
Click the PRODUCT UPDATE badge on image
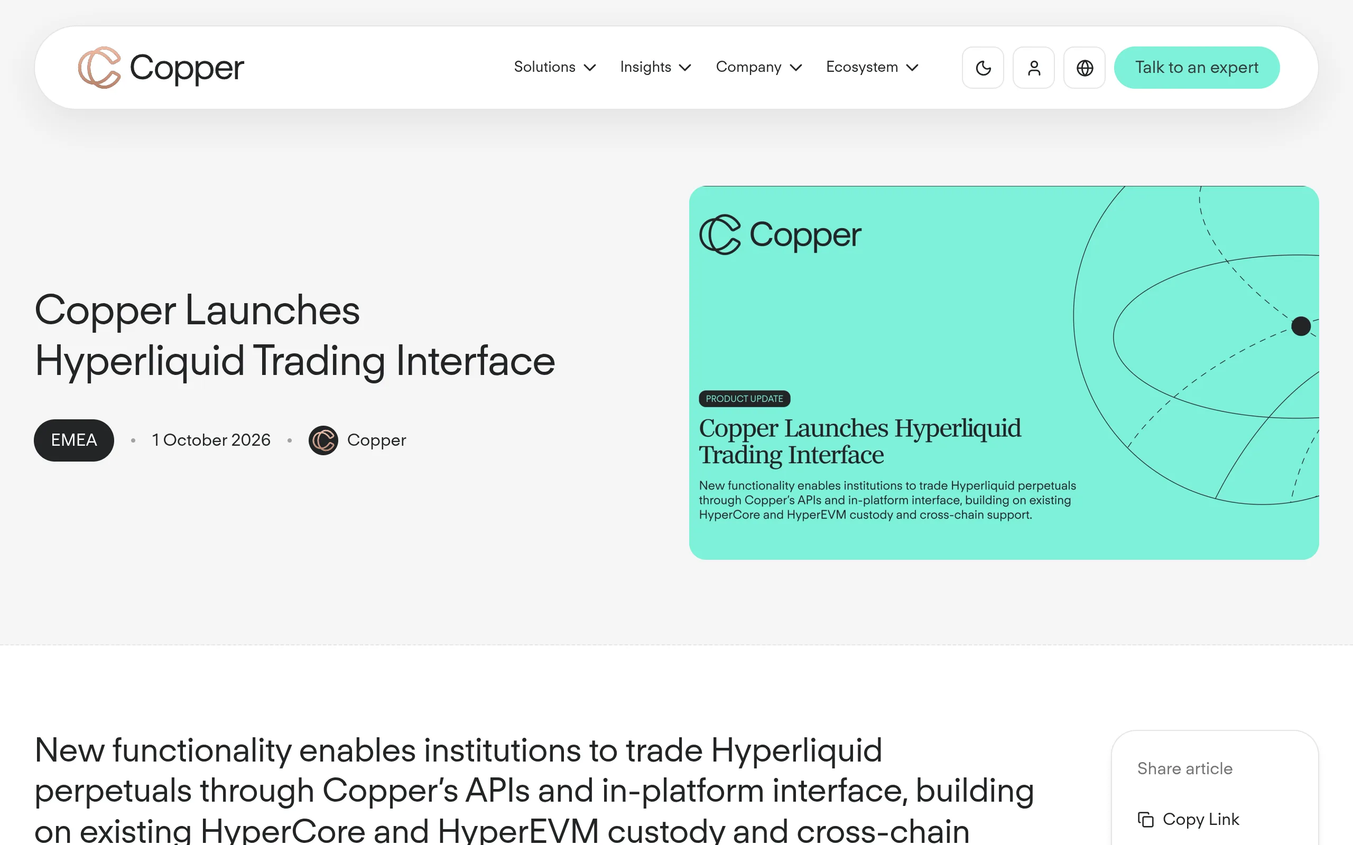tap(744, 398)
